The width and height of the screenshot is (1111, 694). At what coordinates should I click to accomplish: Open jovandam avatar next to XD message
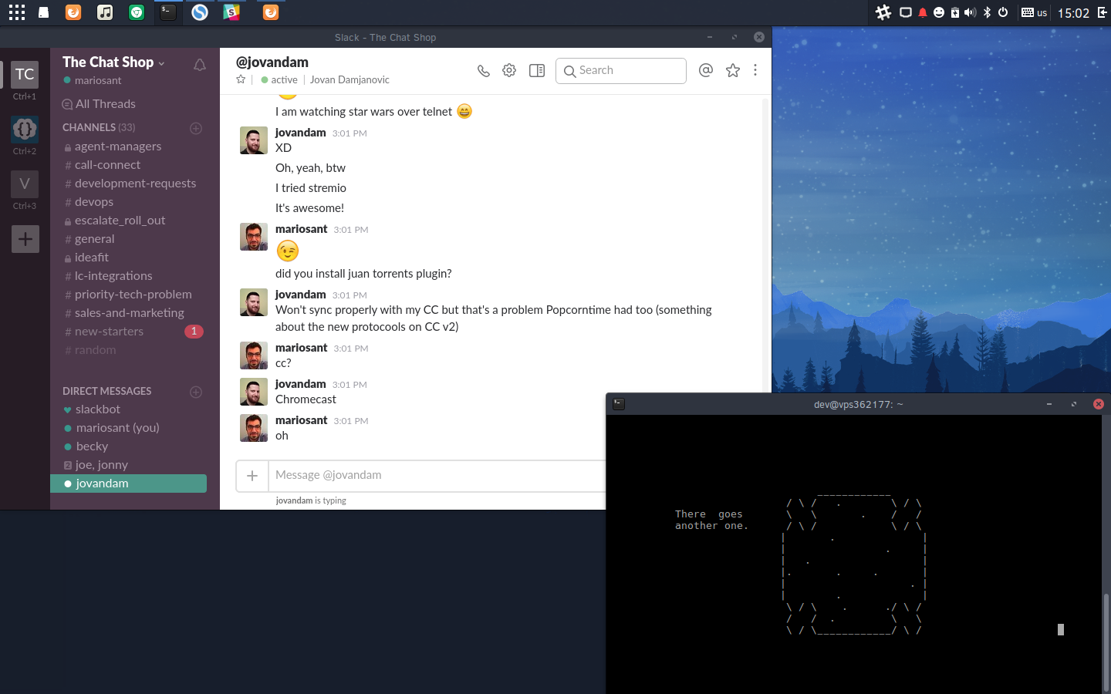point(254,140)
